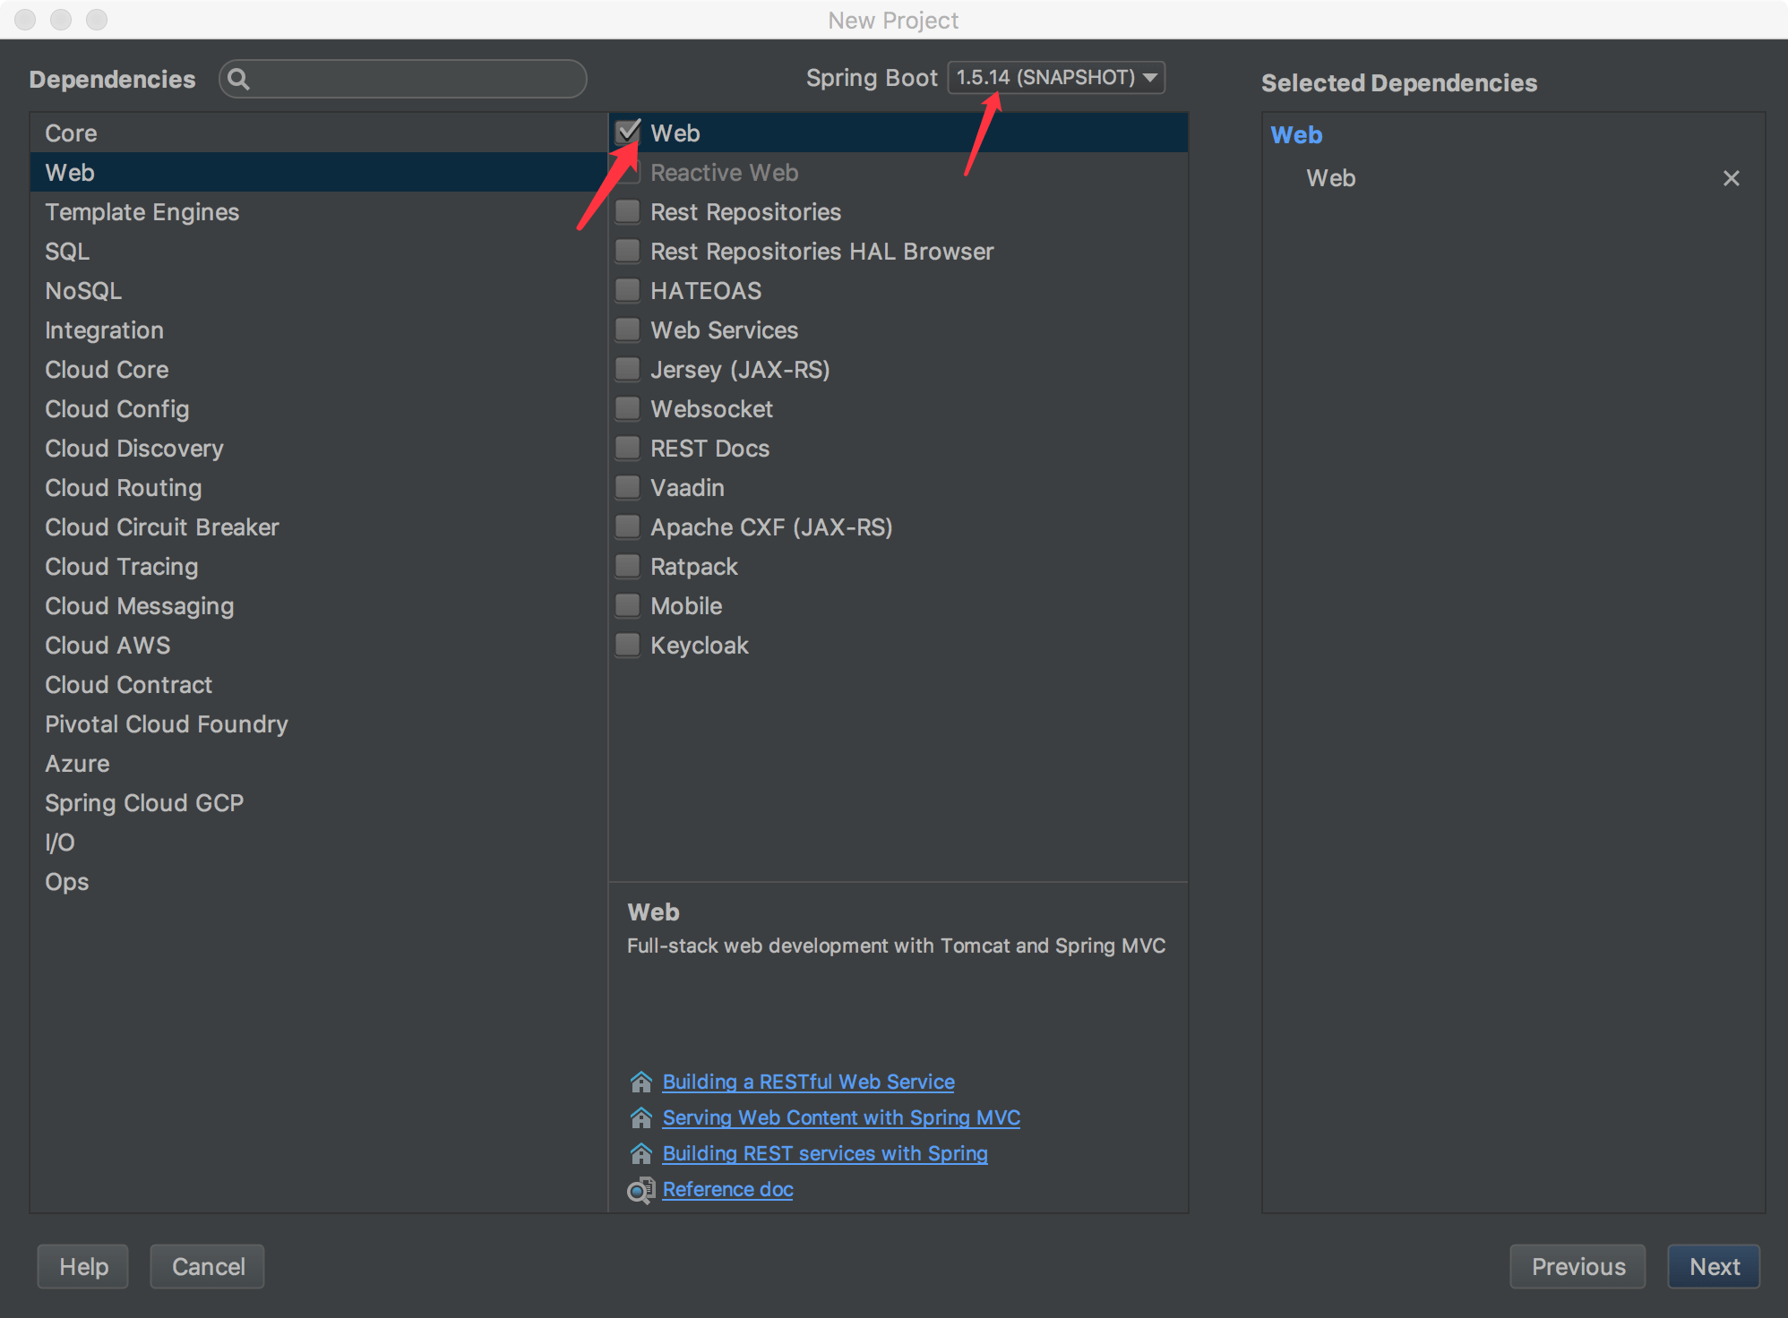Image resolution: width=1788 pixels, height=1318 pixels.
Task: Click the search magnifier icon in Dependencies field
Action: [x=238, y=80]
